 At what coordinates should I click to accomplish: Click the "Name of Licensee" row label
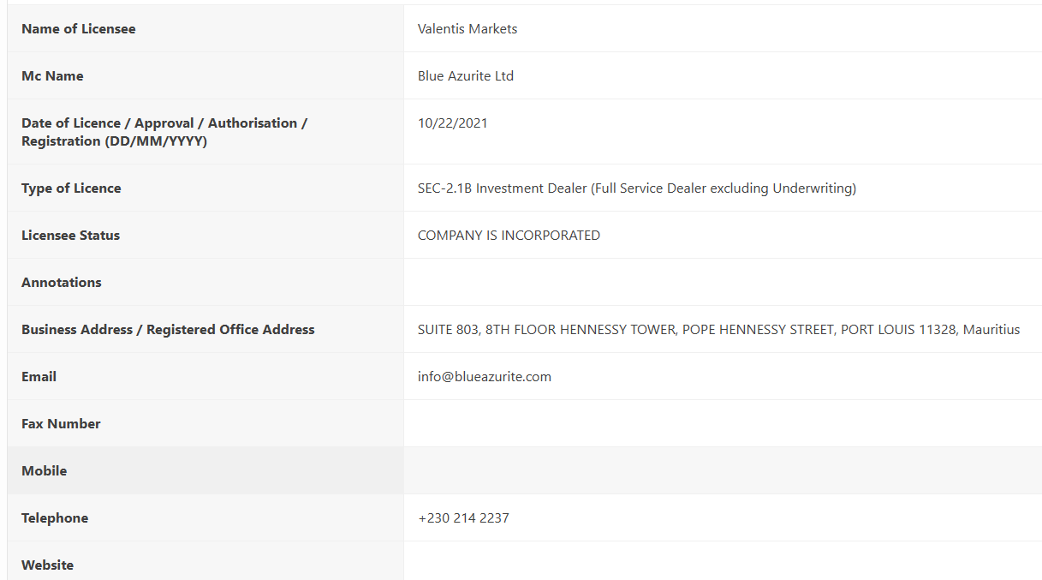pyautogui.click(x=78, y=29)
